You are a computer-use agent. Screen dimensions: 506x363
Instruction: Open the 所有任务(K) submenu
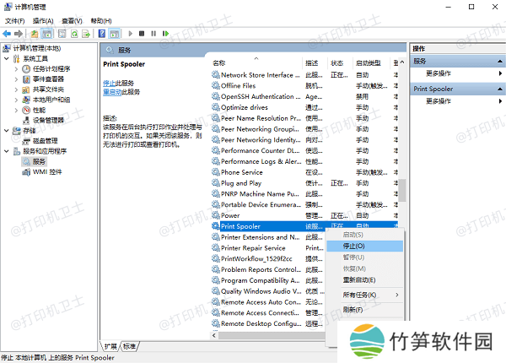[x=360, y=295]
